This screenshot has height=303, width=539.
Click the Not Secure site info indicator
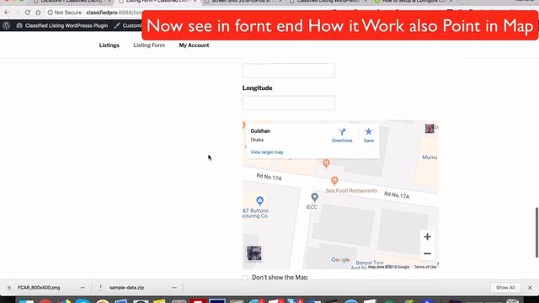[x=65, y=13]
